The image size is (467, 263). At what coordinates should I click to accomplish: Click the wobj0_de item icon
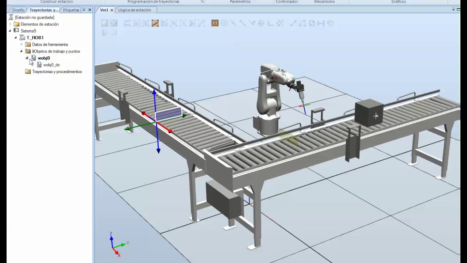(x=39, y=65)
